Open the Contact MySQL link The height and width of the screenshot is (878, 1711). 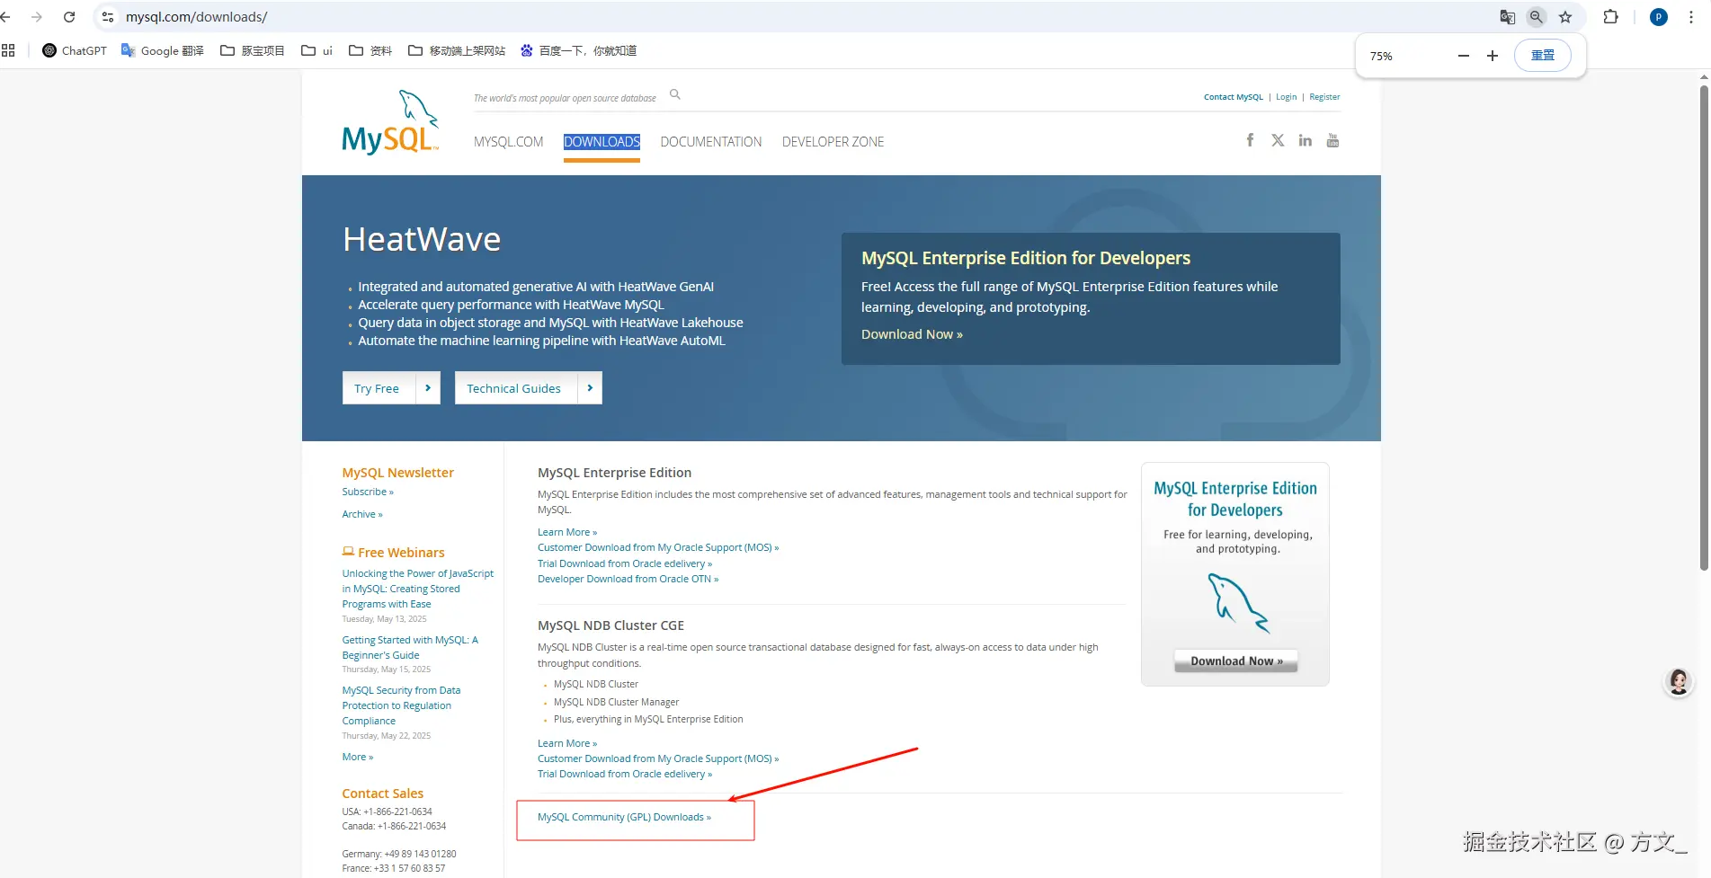click(1234, 97)
